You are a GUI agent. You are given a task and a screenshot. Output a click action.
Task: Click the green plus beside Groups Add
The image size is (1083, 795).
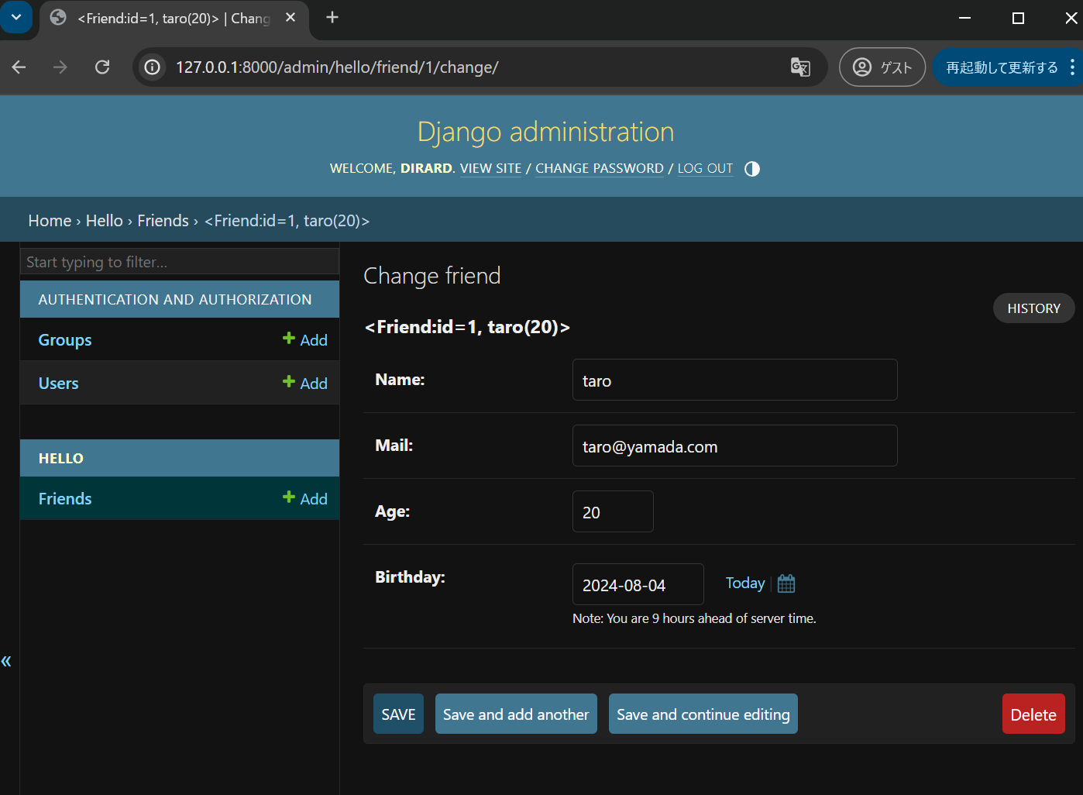[x=289, y=339]
